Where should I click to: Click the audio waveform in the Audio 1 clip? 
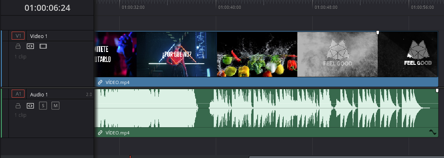266,108
